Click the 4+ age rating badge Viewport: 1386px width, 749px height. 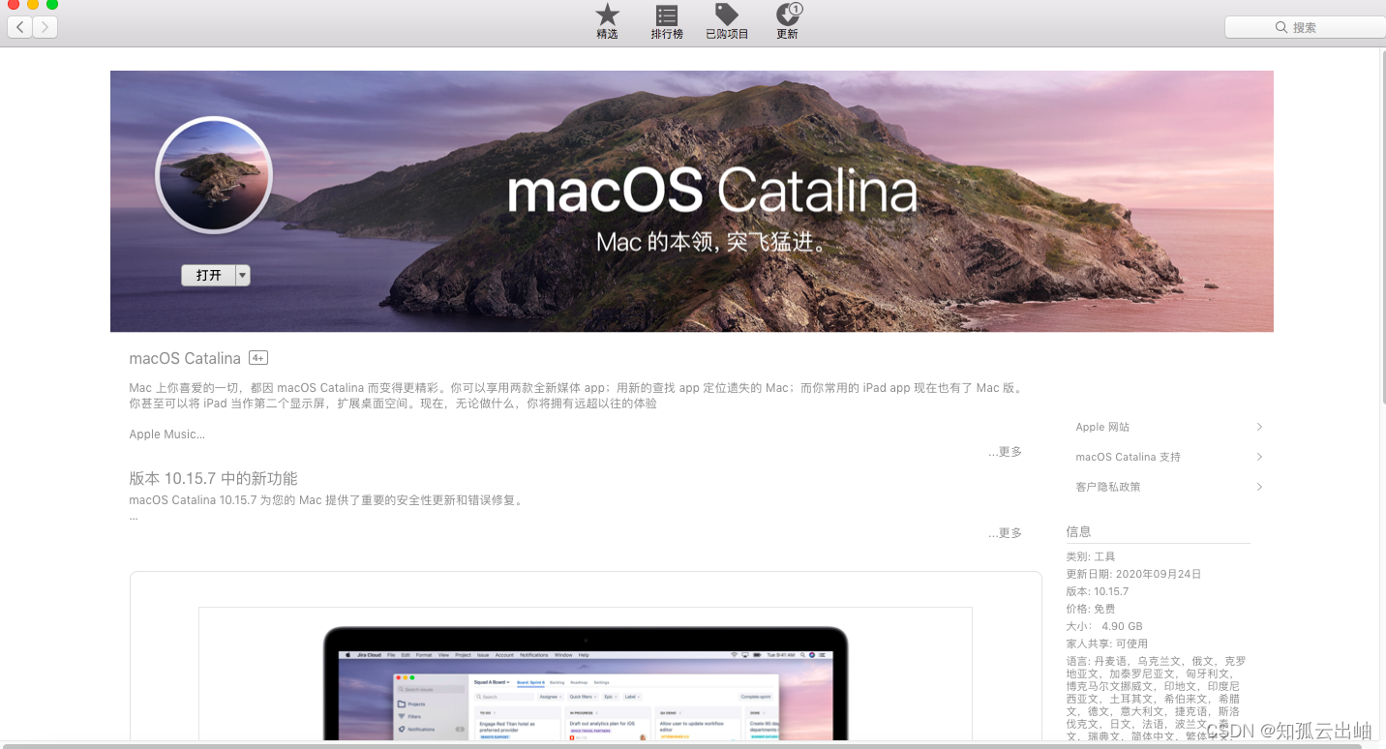257,358
